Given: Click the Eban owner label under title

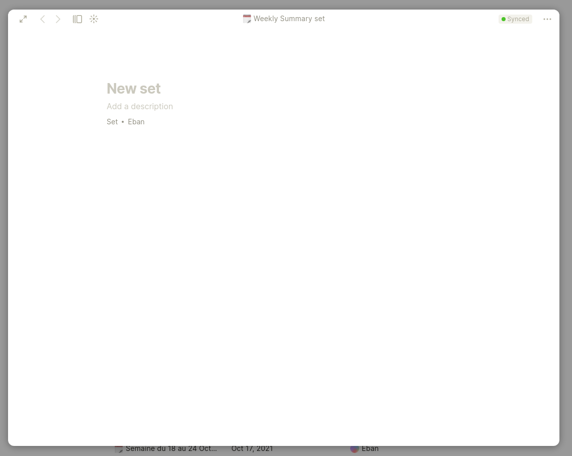Looking at the screenshot, I should [136, 122].
